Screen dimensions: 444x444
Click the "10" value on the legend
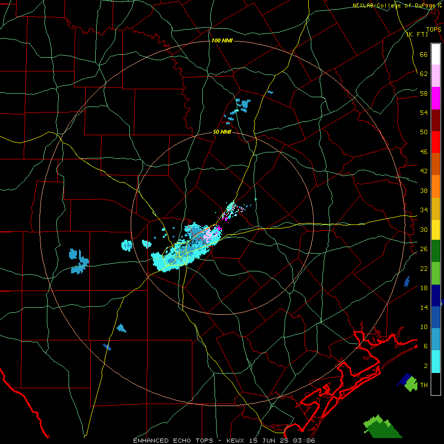pyautogui.click(x=424, y=327)
